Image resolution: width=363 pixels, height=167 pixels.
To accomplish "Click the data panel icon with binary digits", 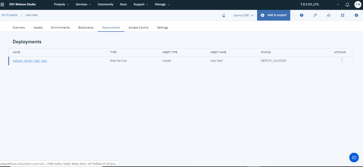I will click(343, 15).
